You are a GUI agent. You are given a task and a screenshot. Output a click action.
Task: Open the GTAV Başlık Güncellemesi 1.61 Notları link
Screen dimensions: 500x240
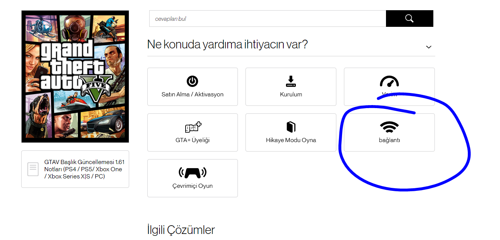coord(84,169)
